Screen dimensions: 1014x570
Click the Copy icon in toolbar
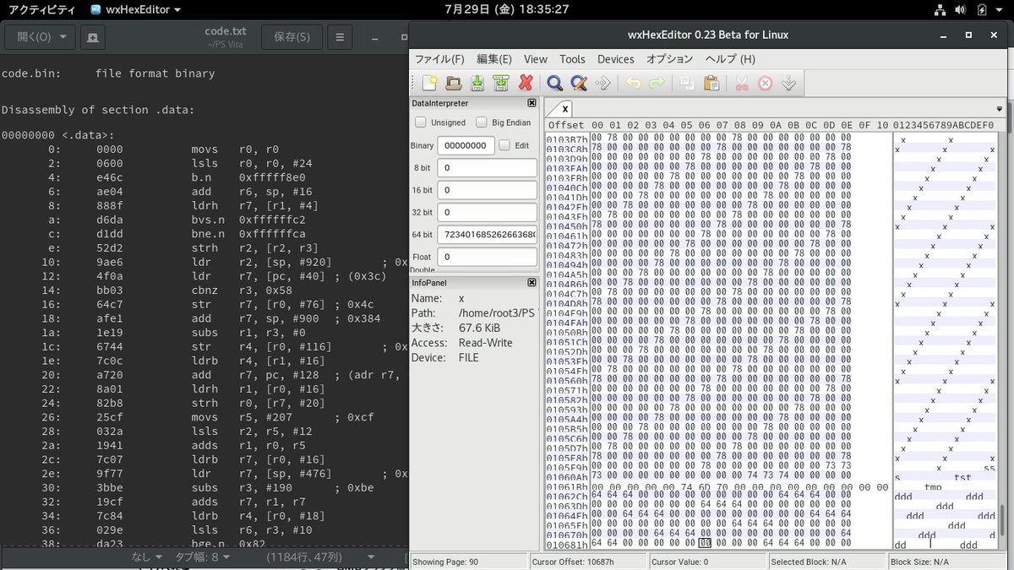point(687,83)
